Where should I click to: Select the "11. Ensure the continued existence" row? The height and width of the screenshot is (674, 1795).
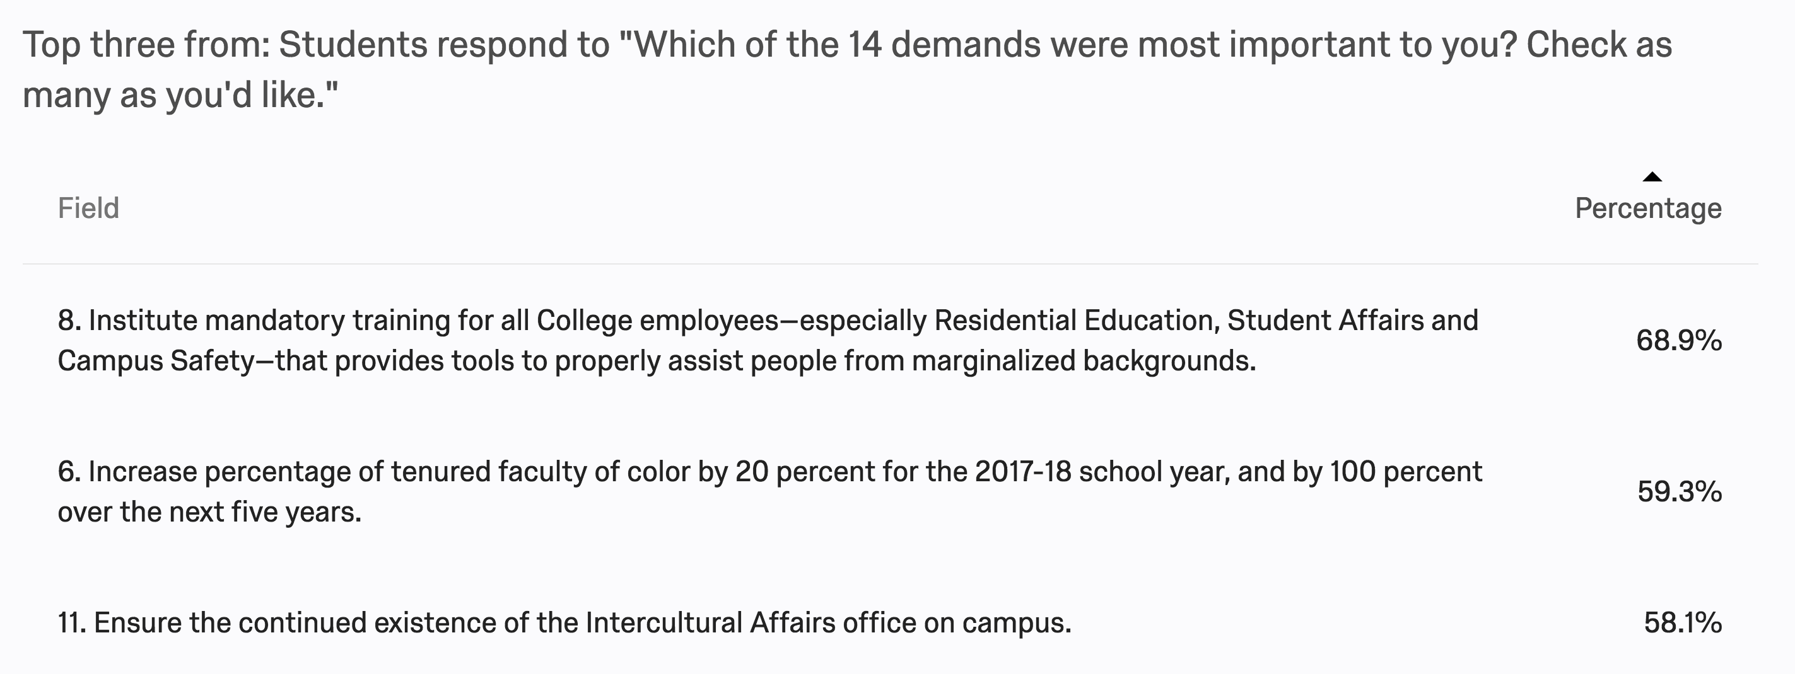point(564,622)
